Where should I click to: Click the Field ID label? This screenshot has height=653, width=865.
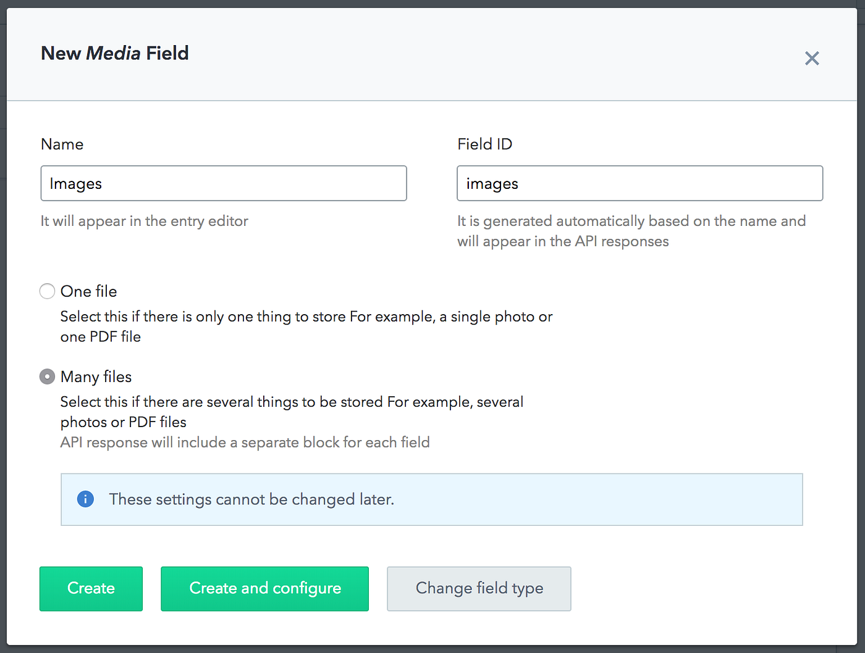coord(484,144)
